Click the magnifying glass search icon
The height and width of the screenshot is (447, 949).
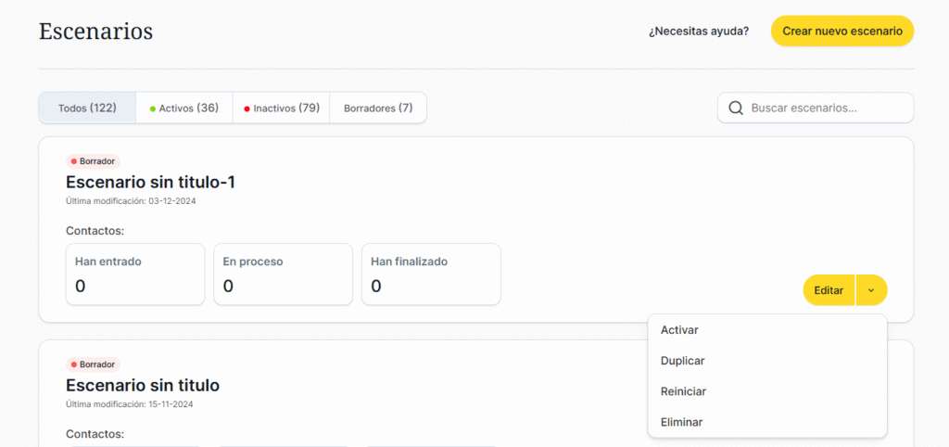coord(736,109)
